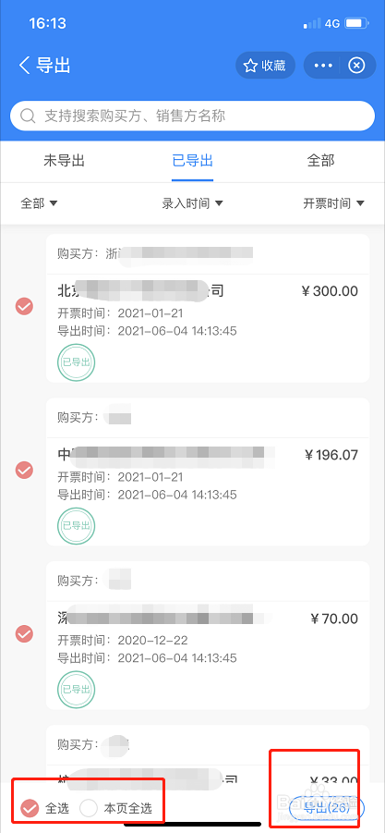Toggle the 全选 select-all option
This screenshot has width=385, height=833.
click(x=44, y=808)
